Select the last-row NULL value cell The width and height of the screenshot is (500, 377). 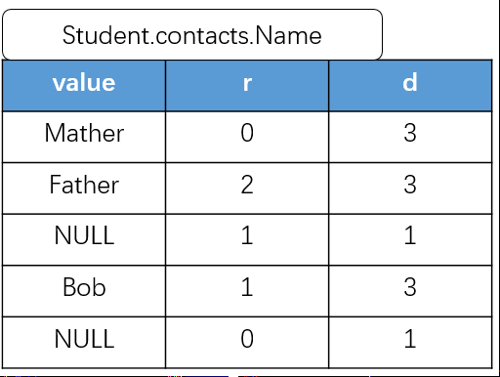click(x=84, y=343)
